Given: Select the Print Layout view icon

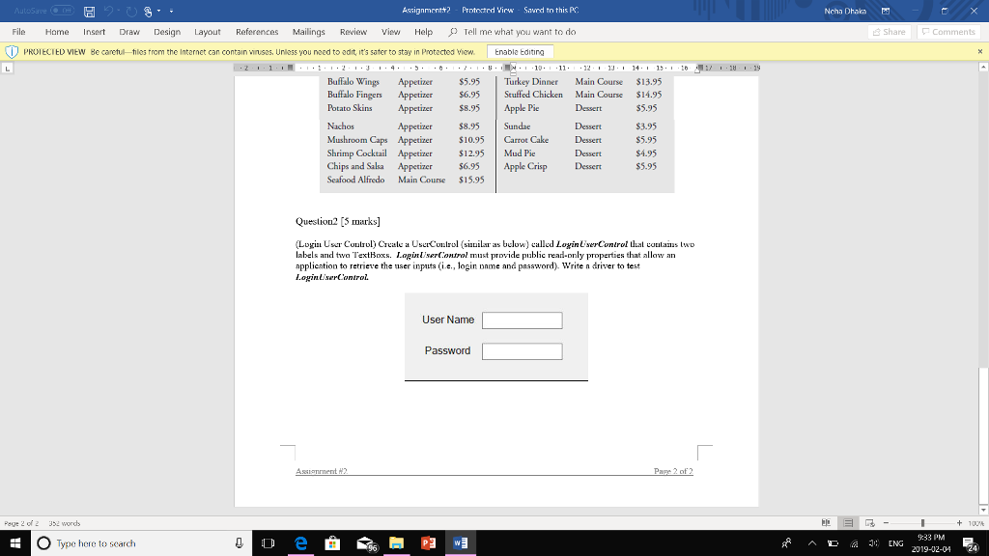Looking at the screenshot, I should tap(848, 523).
